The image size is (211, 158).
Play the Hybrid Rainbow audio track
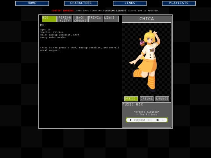click(x=131, y=120)
